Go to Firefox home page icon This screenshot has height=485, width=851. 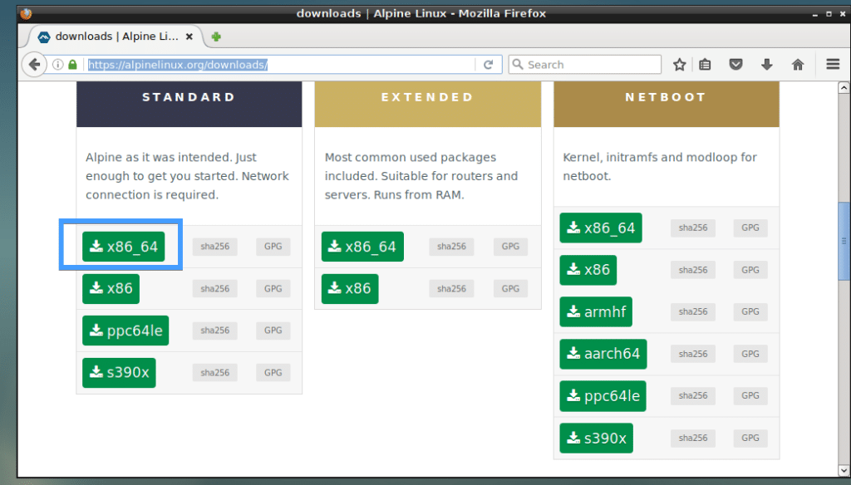798,64
